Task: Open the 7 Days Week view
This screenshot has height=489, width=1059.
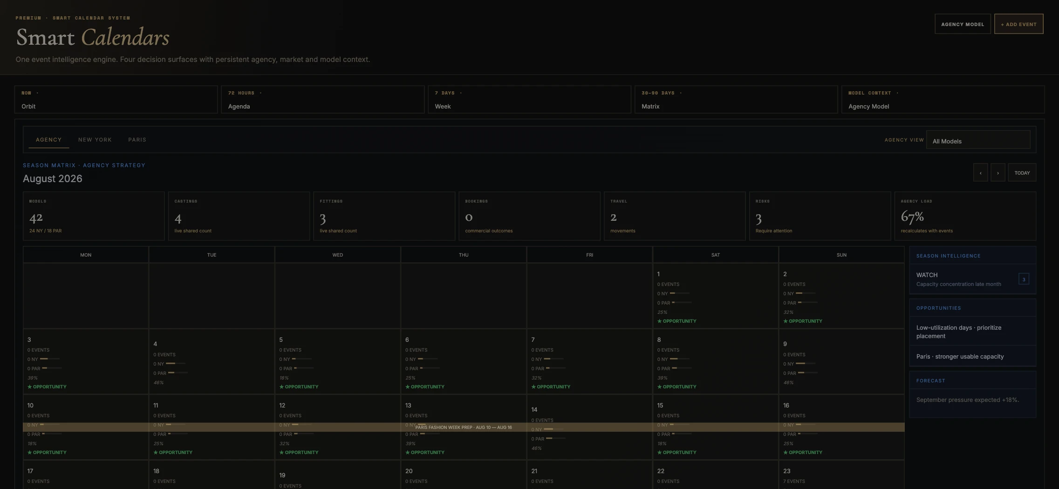Action: 530,99
